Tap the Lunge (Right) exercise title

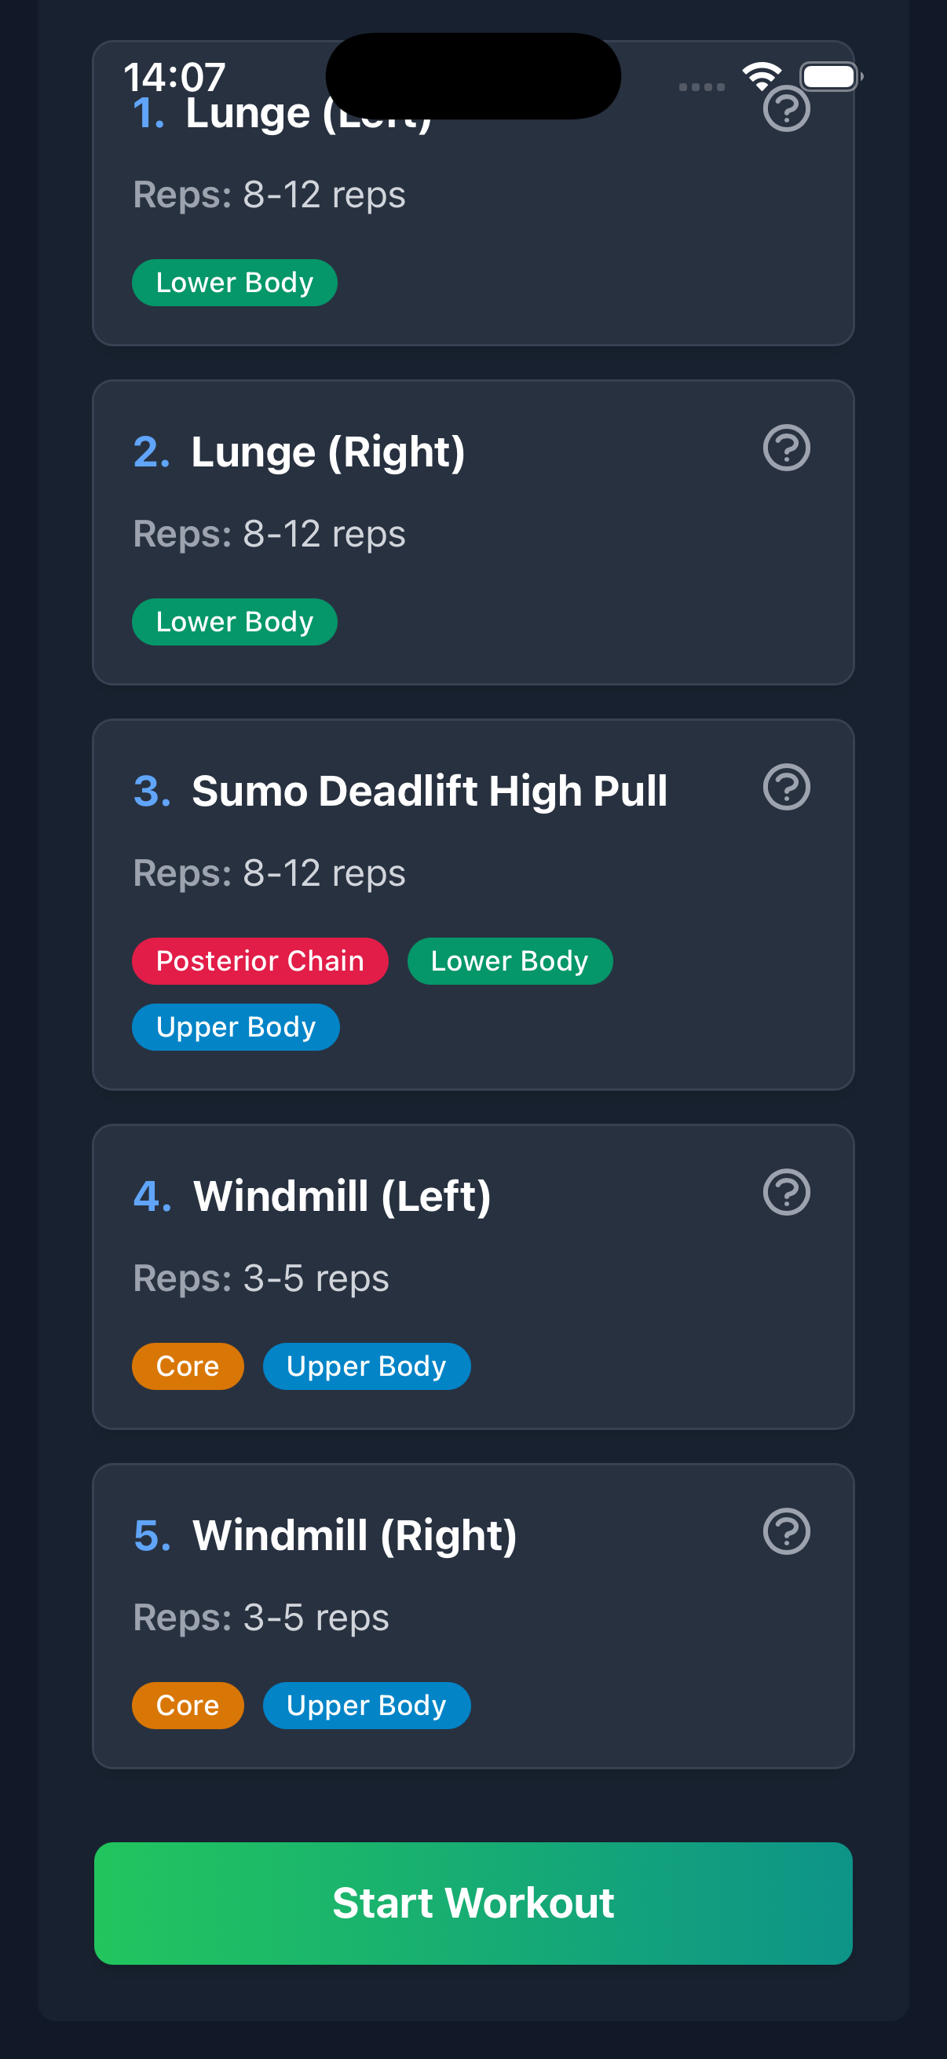[x=327, y=452]
